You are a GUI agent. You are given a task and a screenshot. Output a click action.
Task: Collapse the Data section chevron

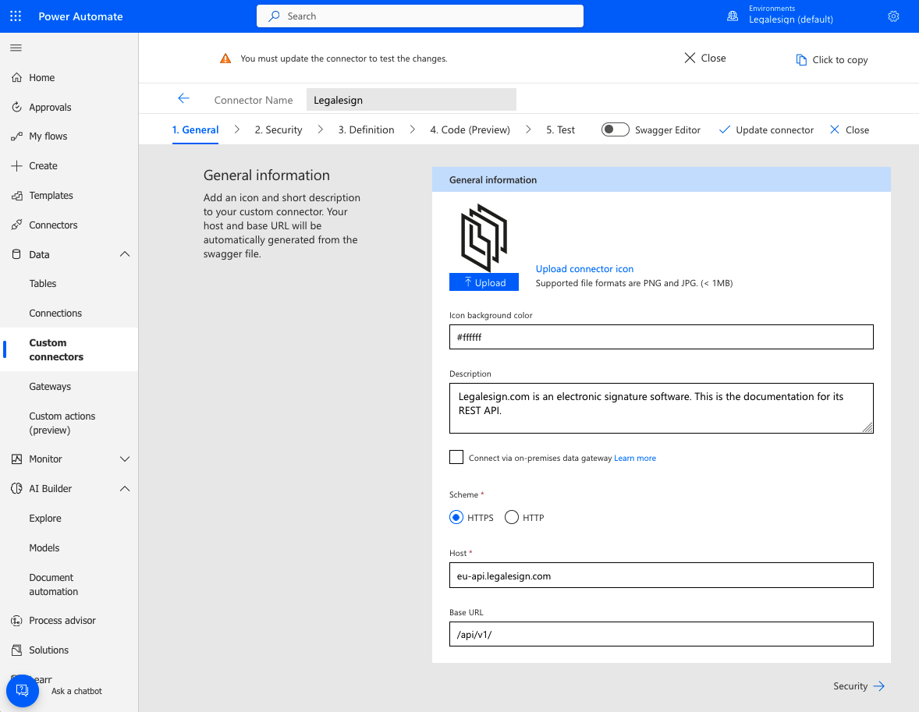pos(125,254)
